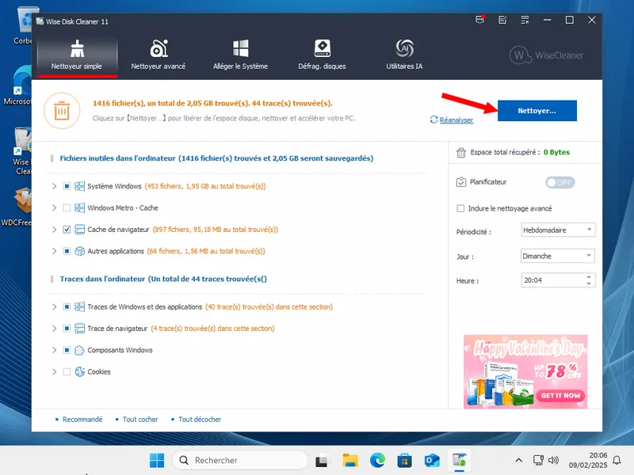This screenshot has height=475, width=634.
Task: Expand the Trace de navigateur row
Action: click(54, 329)
